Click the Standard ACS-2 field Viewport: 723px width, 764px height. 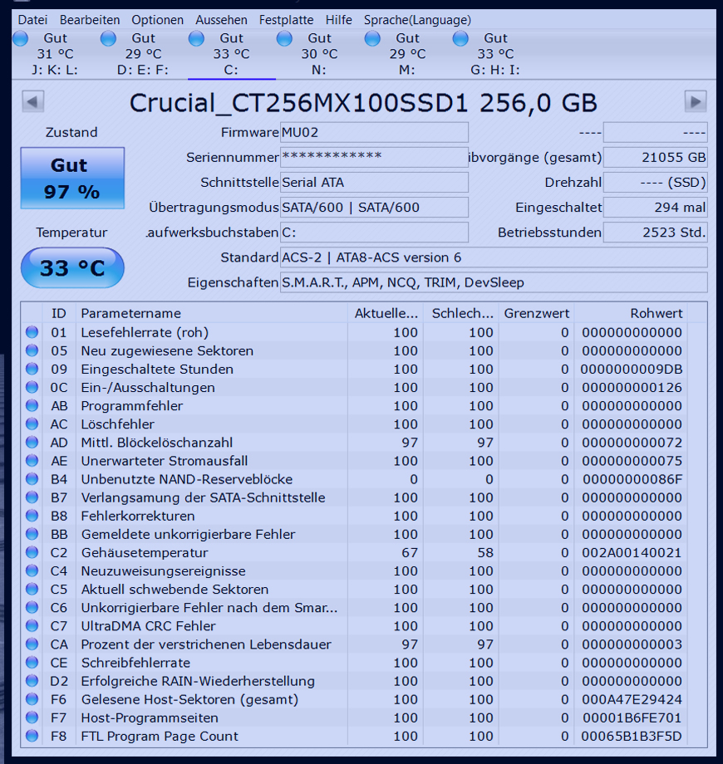click(494, 257)
